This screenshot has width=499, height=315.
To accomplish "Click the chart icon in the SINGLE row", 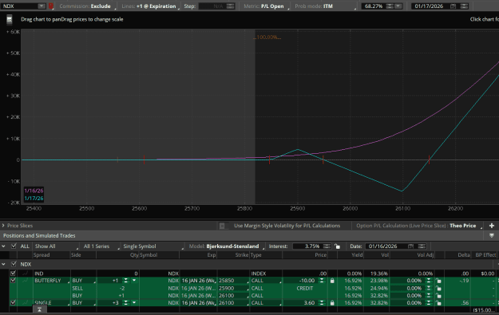I will [25, 302].
